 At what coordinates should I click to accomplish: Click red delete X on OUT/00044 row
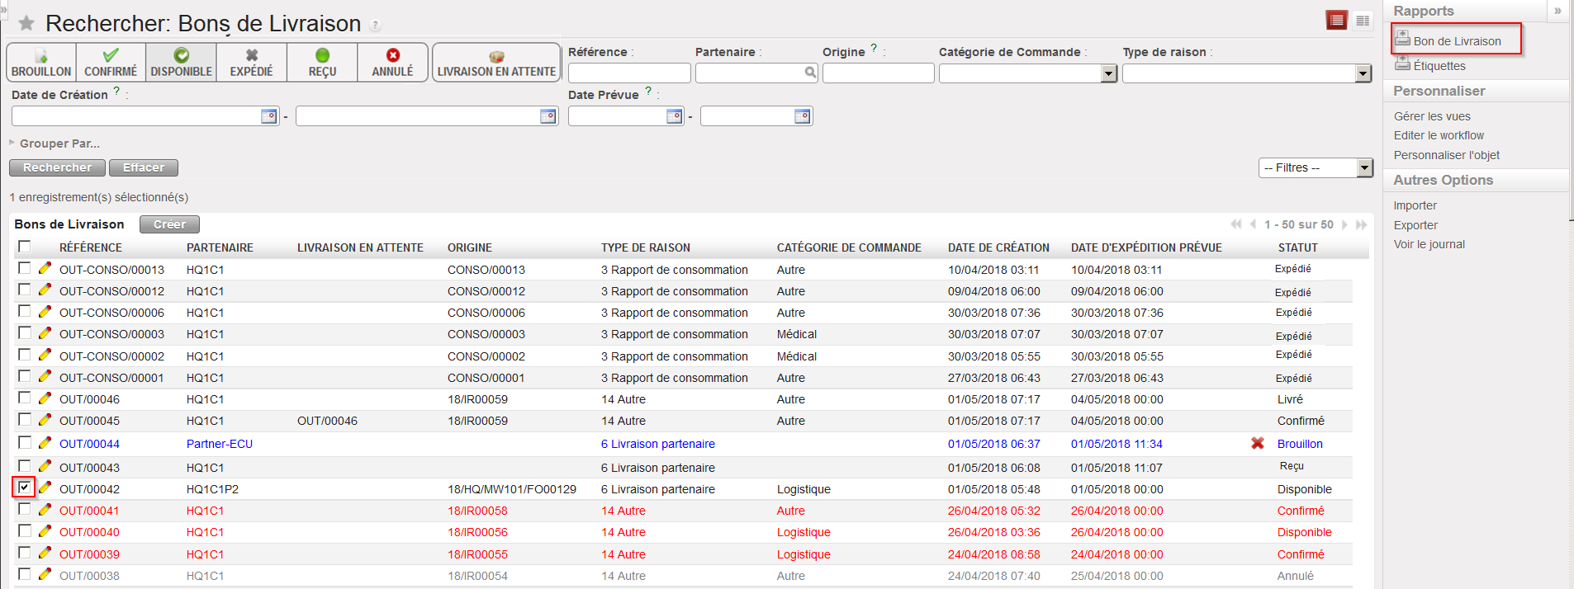click(x=1257, y=443)
